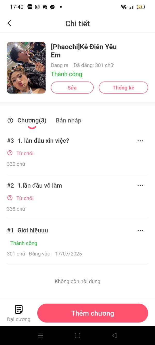Open the Đại cương outline icon
155x345 pixels.
coord(19,309)
